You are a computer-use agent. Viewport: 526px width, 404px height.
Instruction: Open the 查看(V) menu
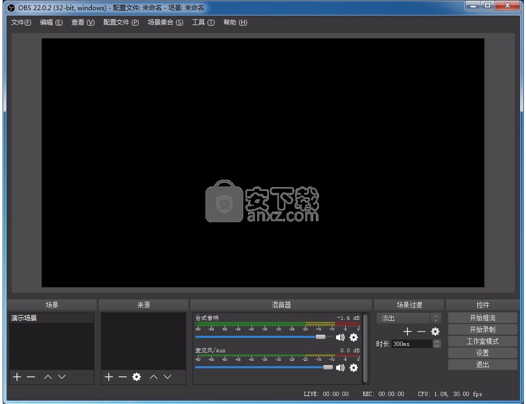83,22
